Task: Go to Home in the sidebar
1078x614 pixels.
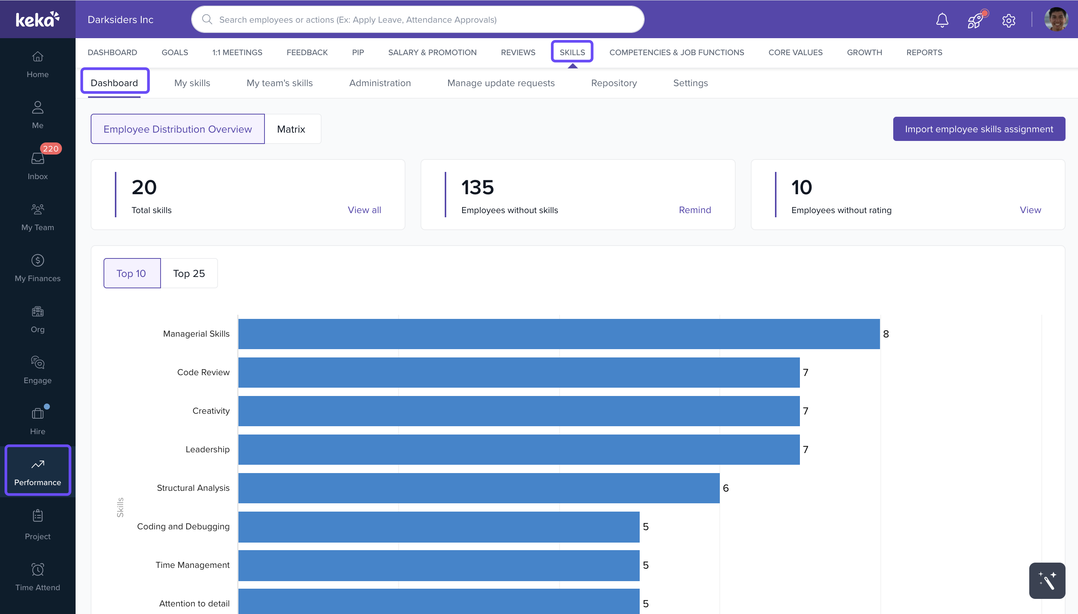Action: click(x=37, y=64)
